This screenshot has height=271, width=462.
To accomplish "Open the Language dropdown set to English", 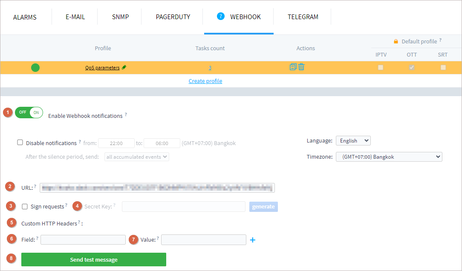I will click(353, 140).
